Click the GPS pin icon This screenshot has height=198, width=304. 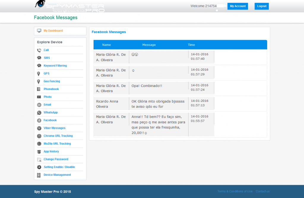coord(39,74)
